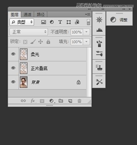Open the 调整 adjustments panel button
The height and width of the screenshot is (145, 137).
[x=120, y=20]
